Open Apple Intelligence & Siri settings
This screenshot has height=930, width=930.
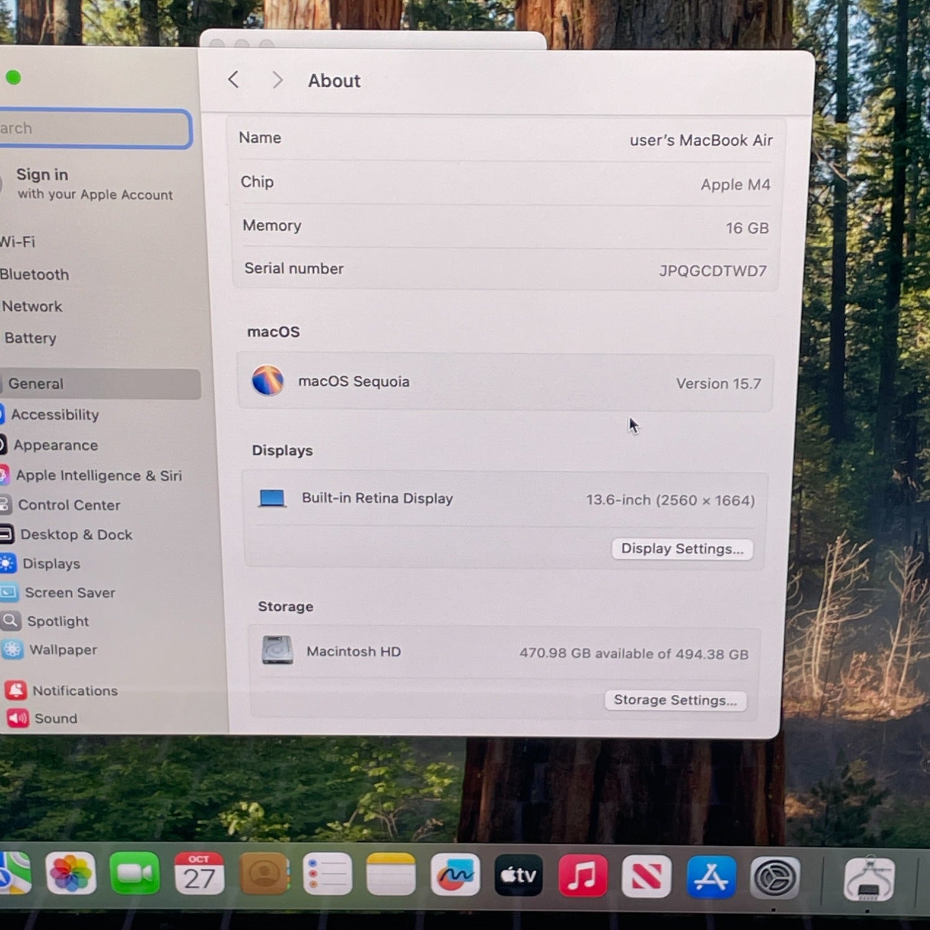click(x=98, y=476)
